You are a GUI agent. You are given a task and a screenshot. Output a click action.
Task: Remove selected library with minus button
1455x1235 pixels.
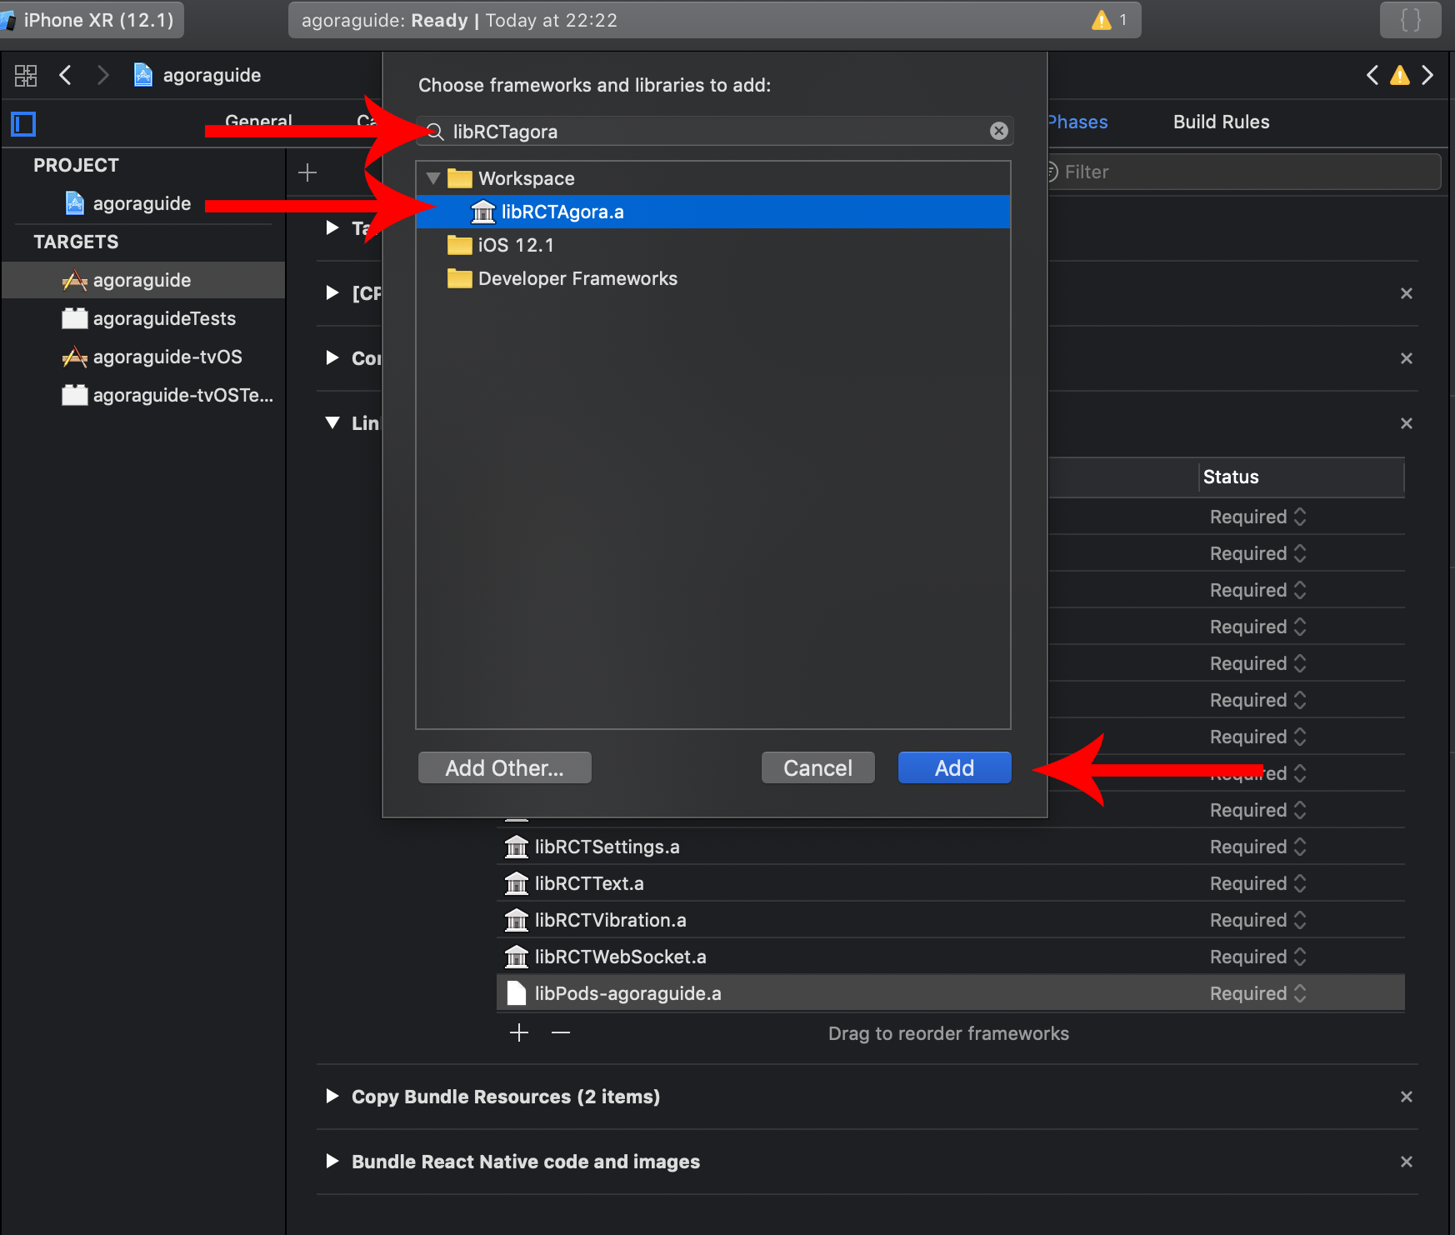[561, 1033]
